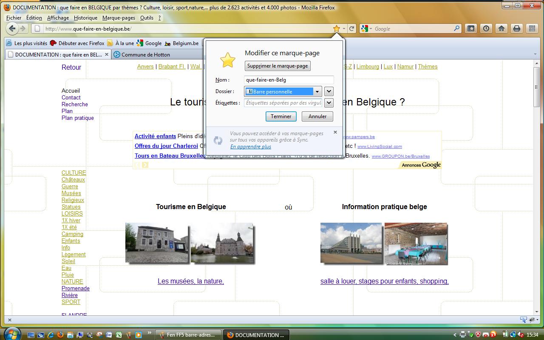This screenshot has height=340, width=544.
Task: Open the Châteaux sidebar link
Action: (x=73, y=180)
